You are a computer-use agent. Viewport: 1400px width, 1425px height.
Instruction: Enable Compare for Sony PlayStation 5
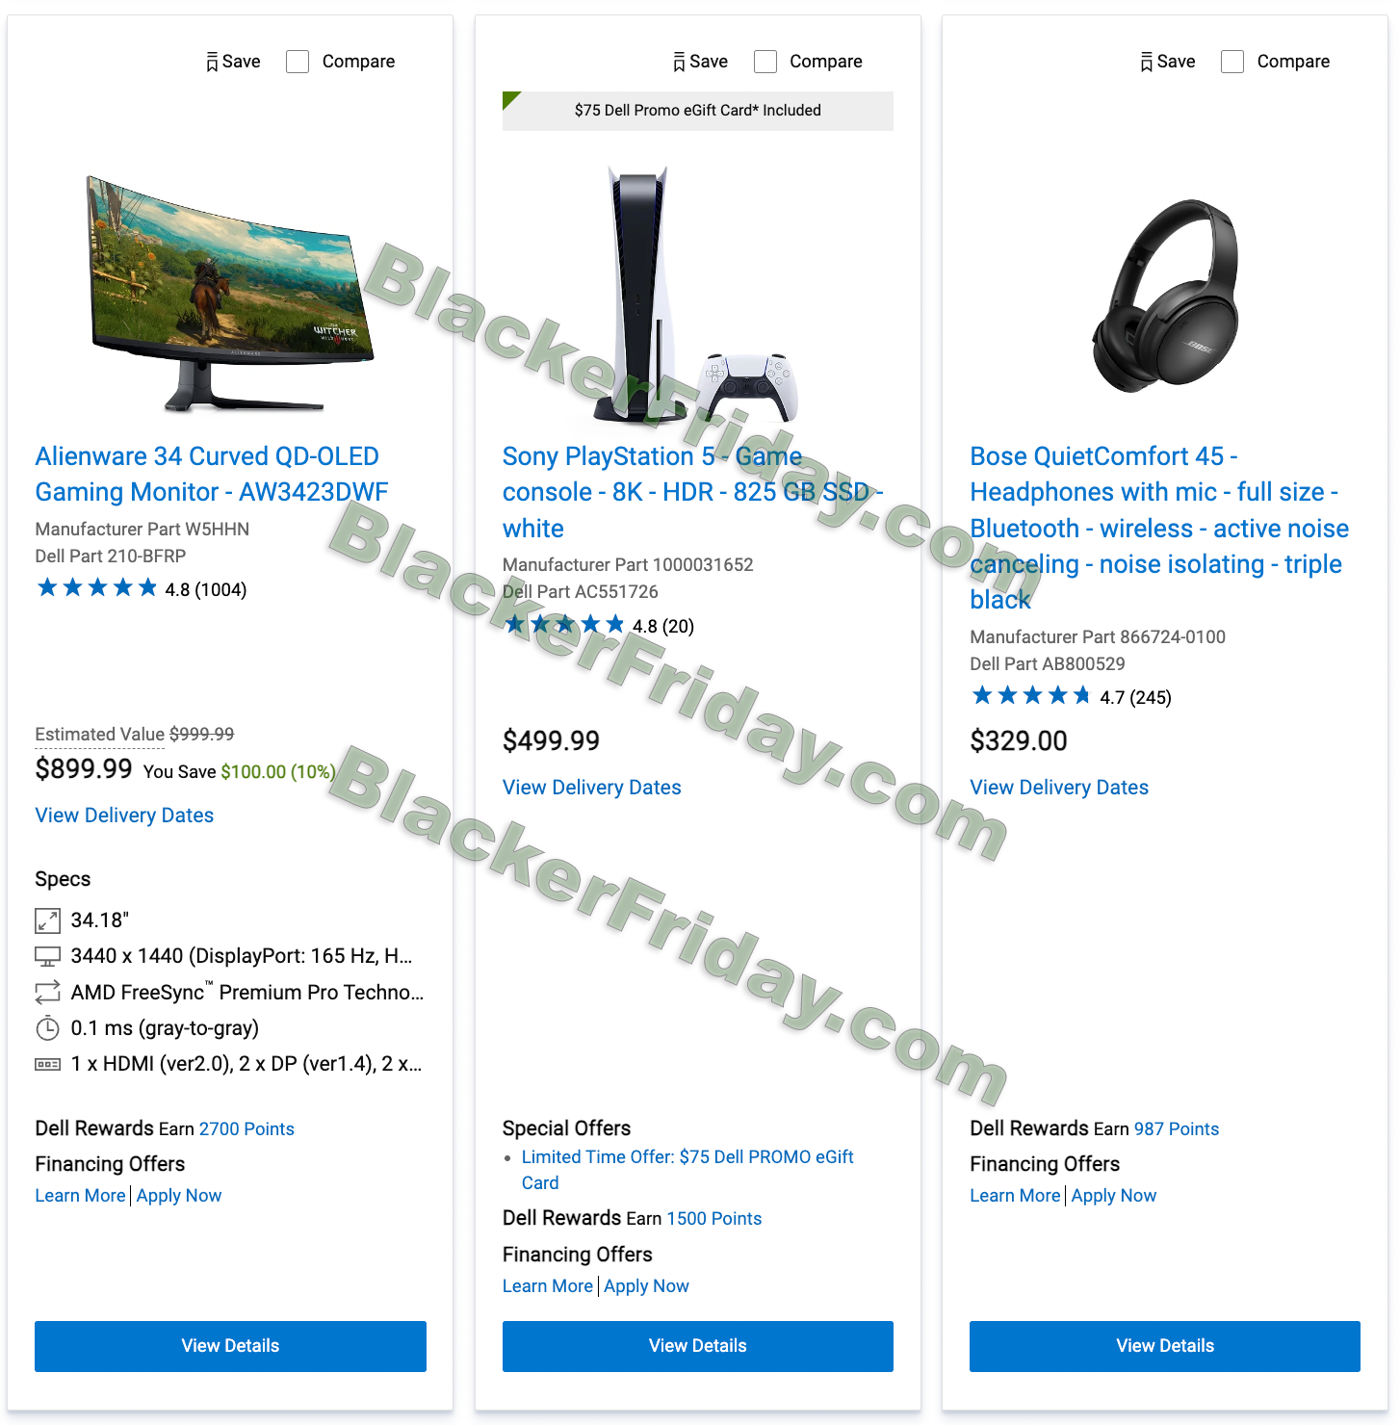tap(765, 62)
